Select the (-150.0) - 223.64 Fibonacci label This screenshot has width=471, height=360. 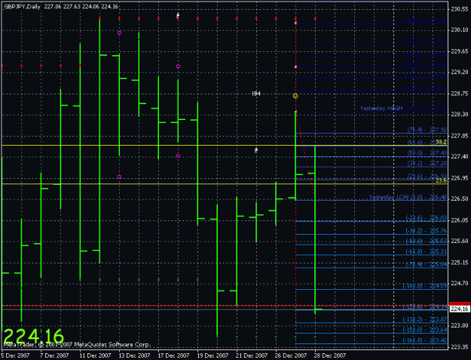tap(425, 330)
